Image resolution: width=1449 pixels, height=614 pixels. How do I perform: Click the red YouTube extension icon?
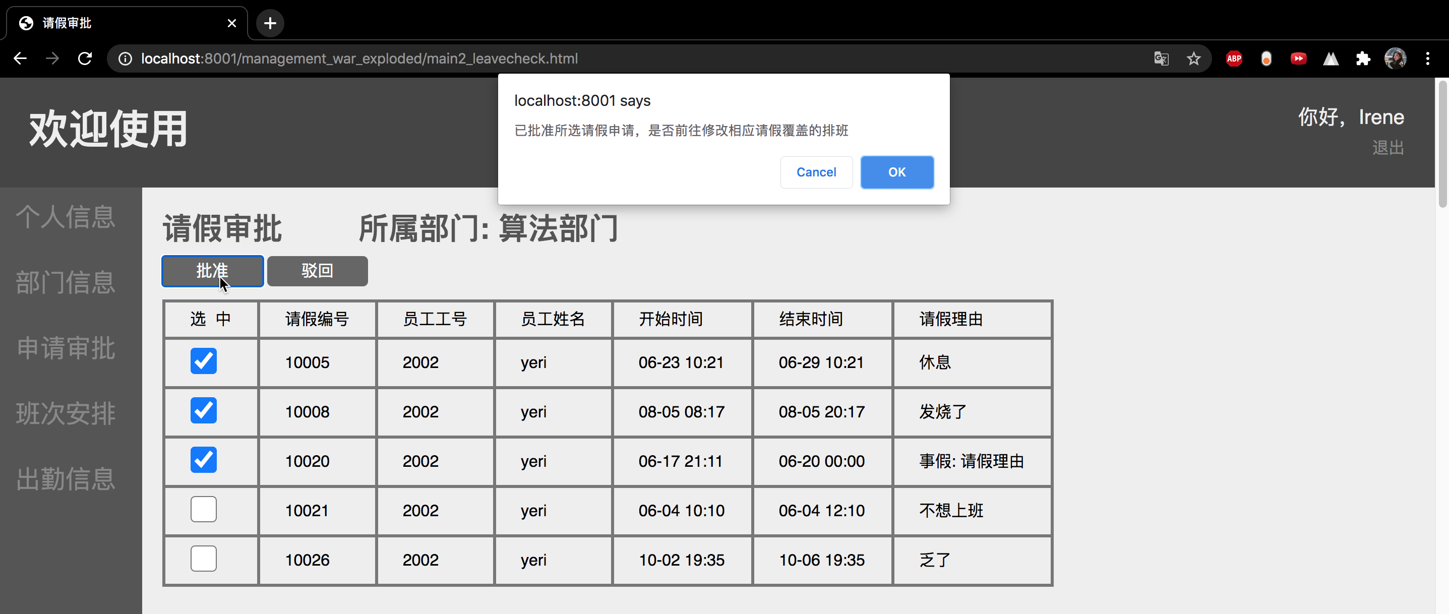[x=1298, y=58]
